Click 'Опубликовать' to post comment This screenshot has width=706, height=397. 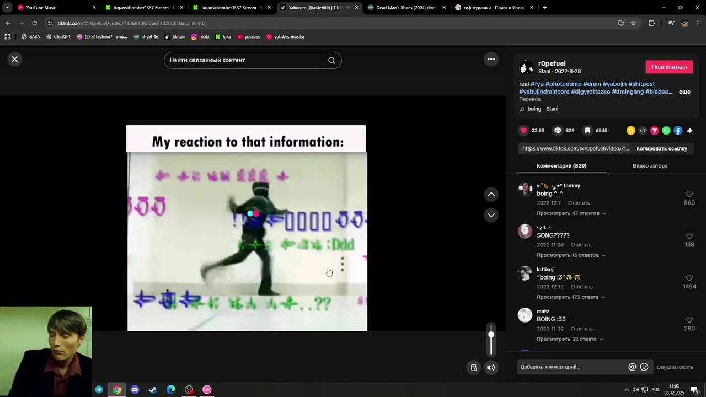[675, 367]
